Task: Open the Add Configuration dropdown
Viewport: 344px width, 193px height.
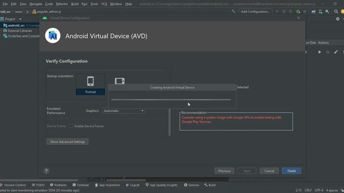Action: pyautogui.click(x=255, y=12)
